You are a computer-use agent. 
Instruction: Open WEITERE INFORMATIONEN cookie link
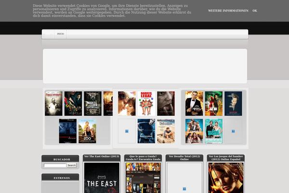pyautogui.click(x=228, y=11)
